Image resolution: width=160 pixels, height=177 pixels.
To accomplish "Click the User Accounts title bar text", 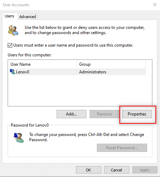I will click(16, 5).
